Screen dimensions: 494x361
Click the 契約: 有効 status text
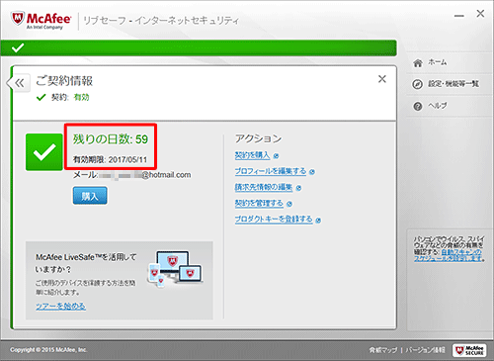click(x=70, y=97)
